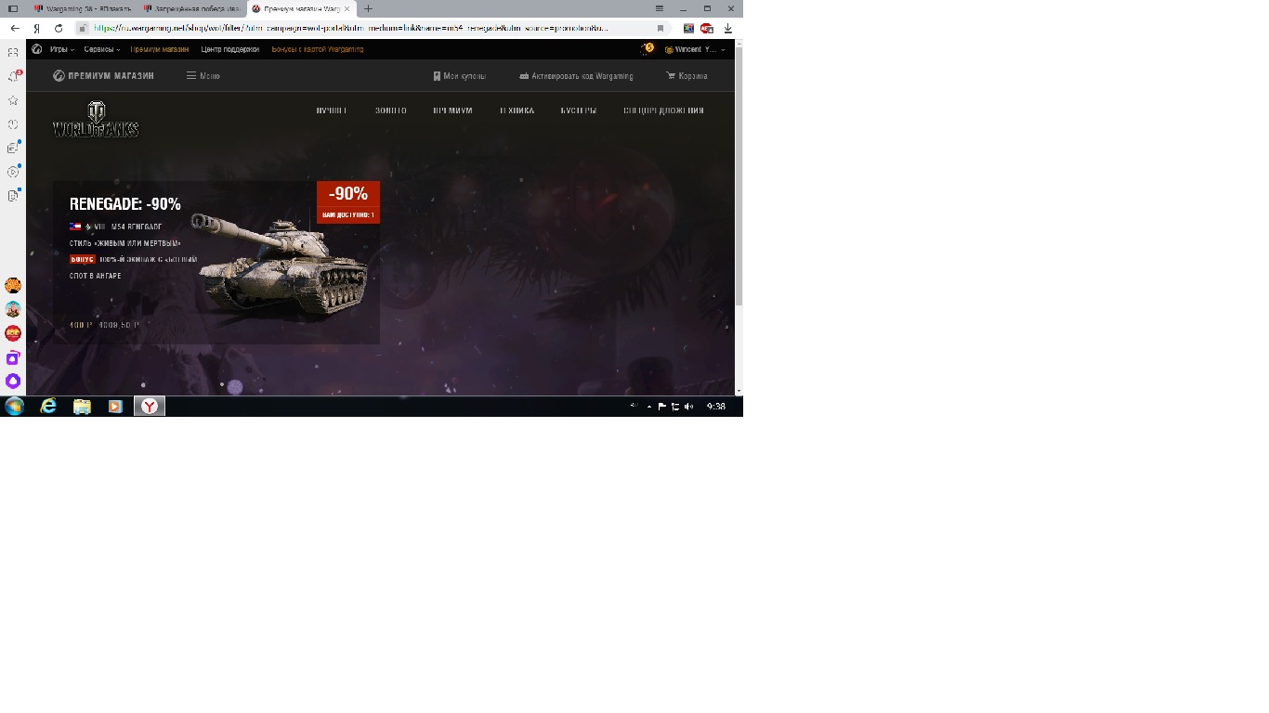
Task: Click the Yandex Browser taskbar button
Action: 150,407
